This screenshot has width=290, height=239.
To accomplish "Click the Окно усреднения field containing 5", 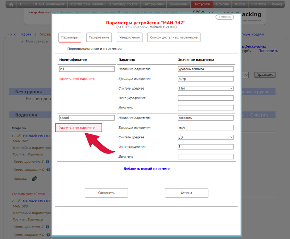I will coord(206,147).
